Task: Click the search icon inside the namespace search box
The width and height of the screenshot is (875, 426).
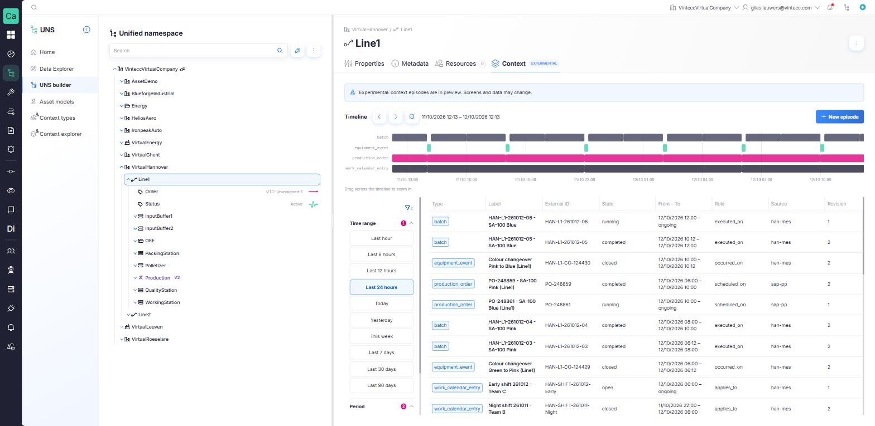Action: click(x=280, y=51)
